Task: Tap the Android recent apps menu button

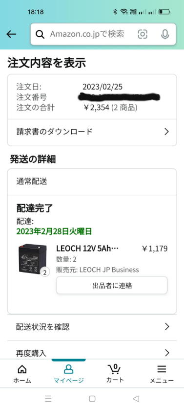Action: (x=48, y=398)
